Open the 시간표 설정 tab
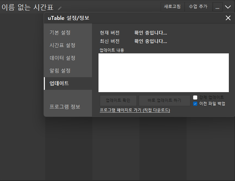The width and height of the screenshot is (235, 181). (x=68, y=45)
